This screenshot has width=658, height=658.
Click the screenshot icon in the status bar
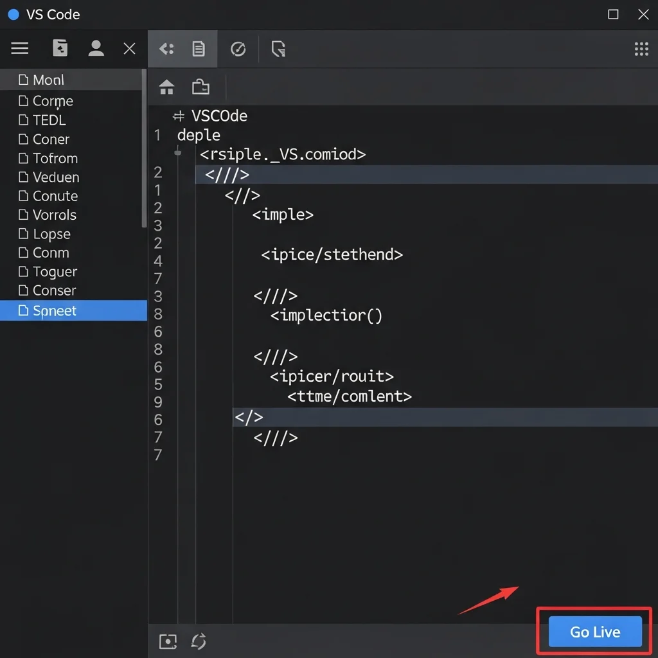click(168, 641)
